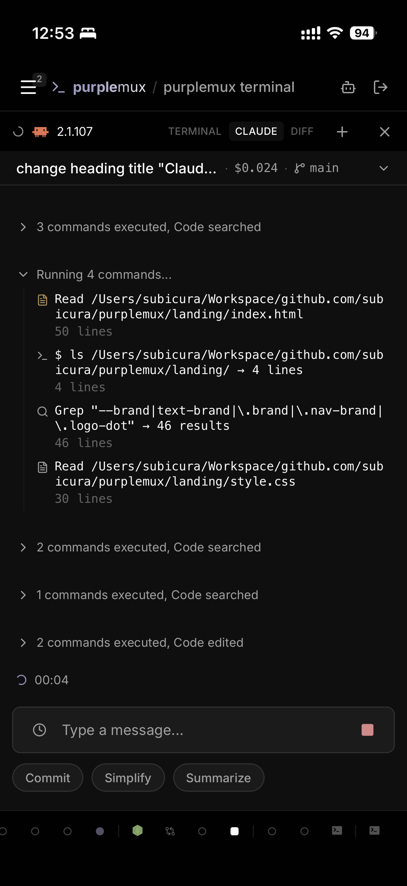The image size is (407, 886).
Task: Switch to the DIFF tab
Action: (302, 131)
